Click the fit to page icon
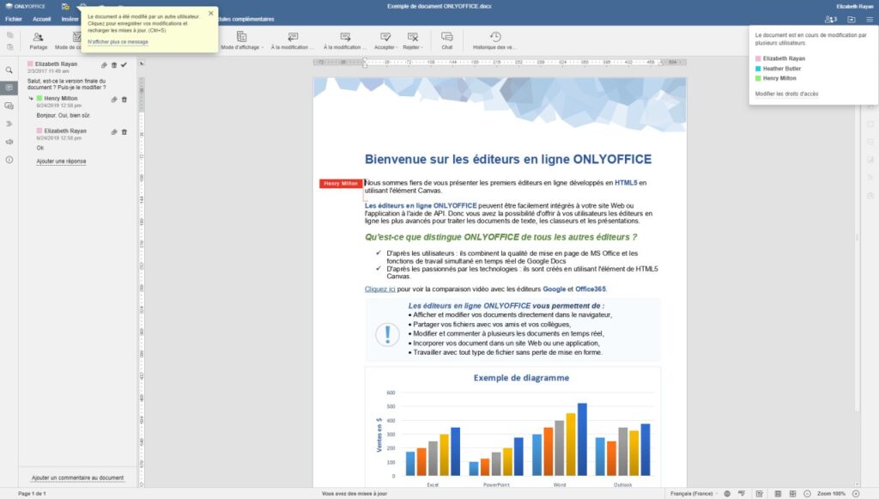The image size is (879, 499). tap(778, 493)
